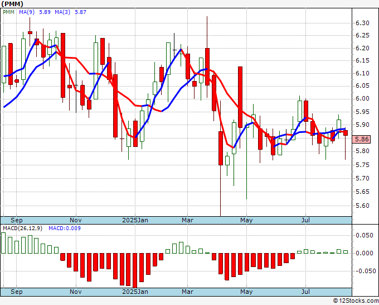Click the MA(9) legend label
Image resolution: width=379 pixels, height=305 pixels.
[27, 12]
